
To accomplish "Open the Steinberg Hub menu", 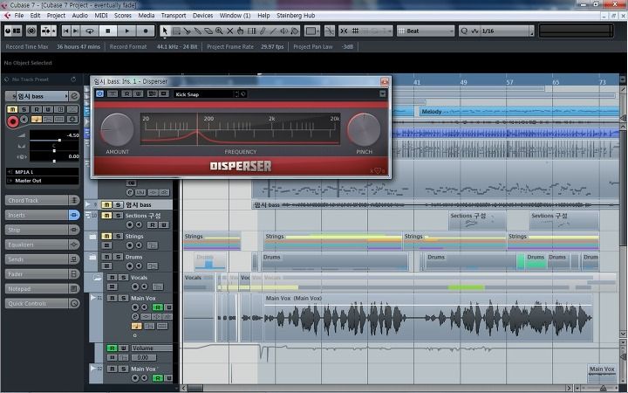I will 296,15.
